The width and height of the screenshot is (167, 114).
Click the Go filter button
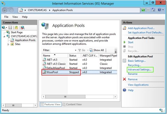[82, 50]
